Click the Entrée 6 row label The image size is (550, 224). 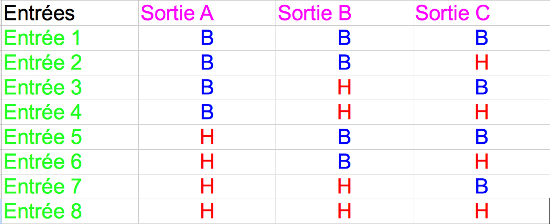pyautogui.click(x=43, y=162)
